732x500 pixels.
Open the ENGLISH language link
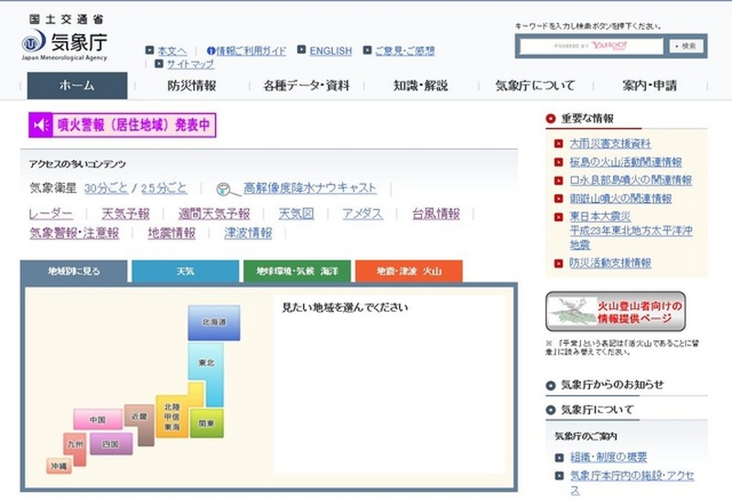point(330,51)
